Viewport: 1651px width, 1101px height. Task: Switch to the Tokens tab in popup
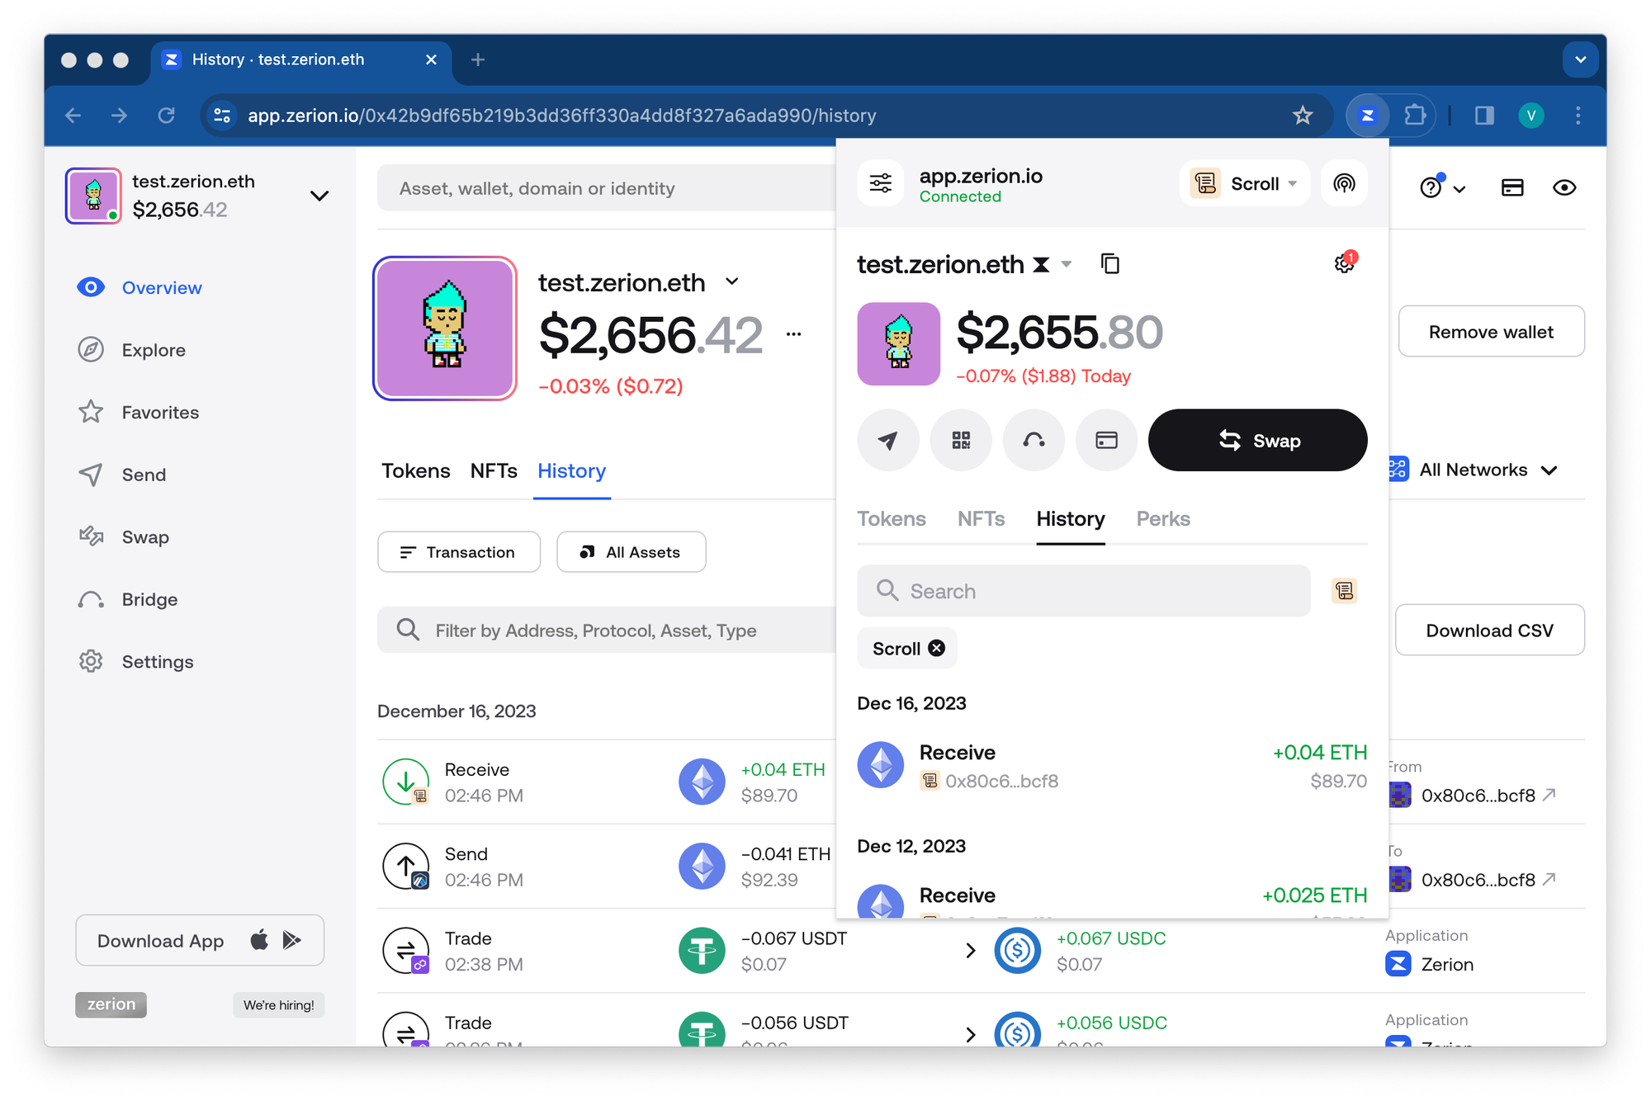click(891, 518)
